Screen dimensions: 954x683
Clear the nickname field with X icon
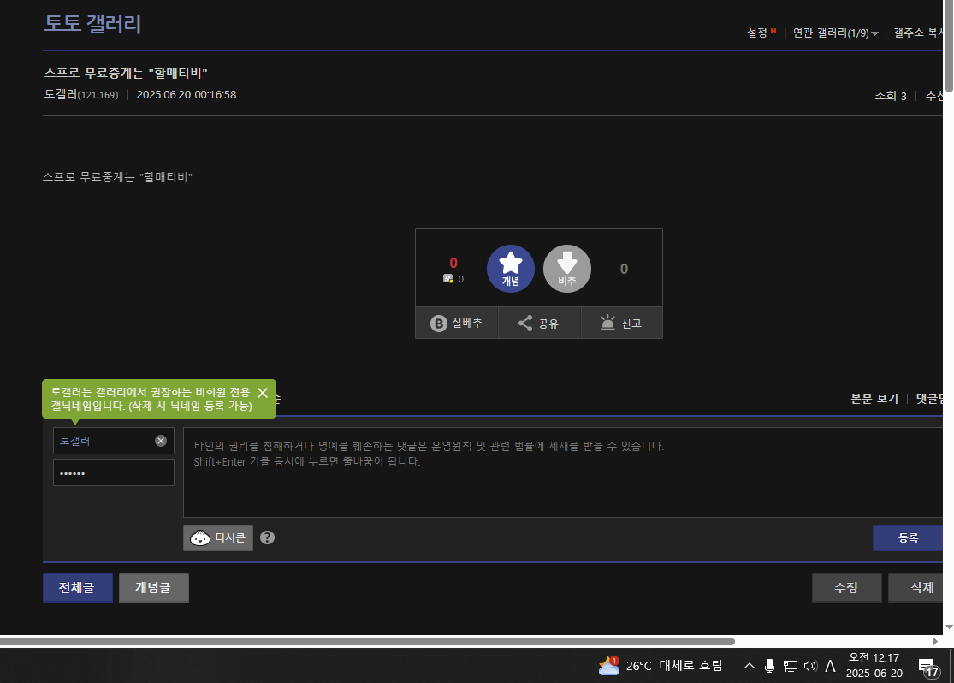coord(161,441)
